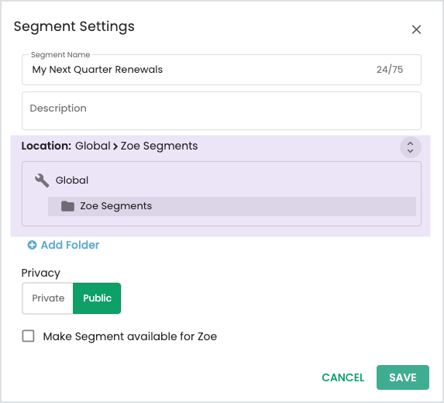This screenshot has height=403, width=444.
Task: Select Global in the location breadcrumb
Action: pos(92,146)
